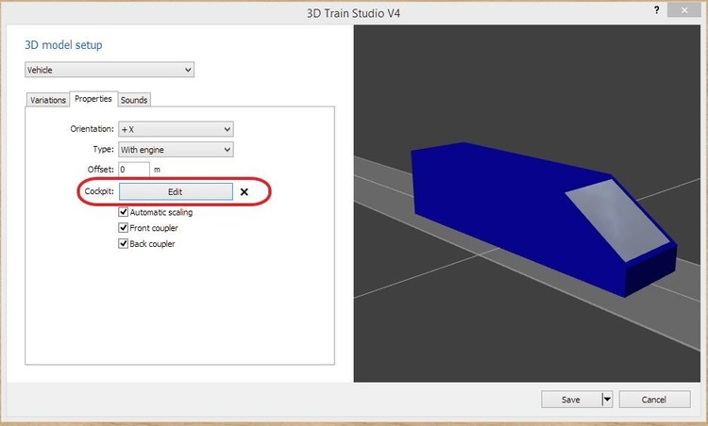
Task: Uncheck the Front coupler option
Action: point(124,228)
